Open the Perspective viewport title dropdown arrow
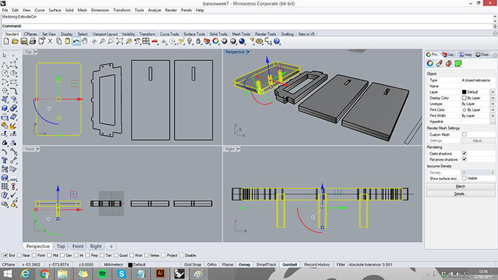Screen dimensions: 498x280 pyautogui.click(x=249, y=52)
